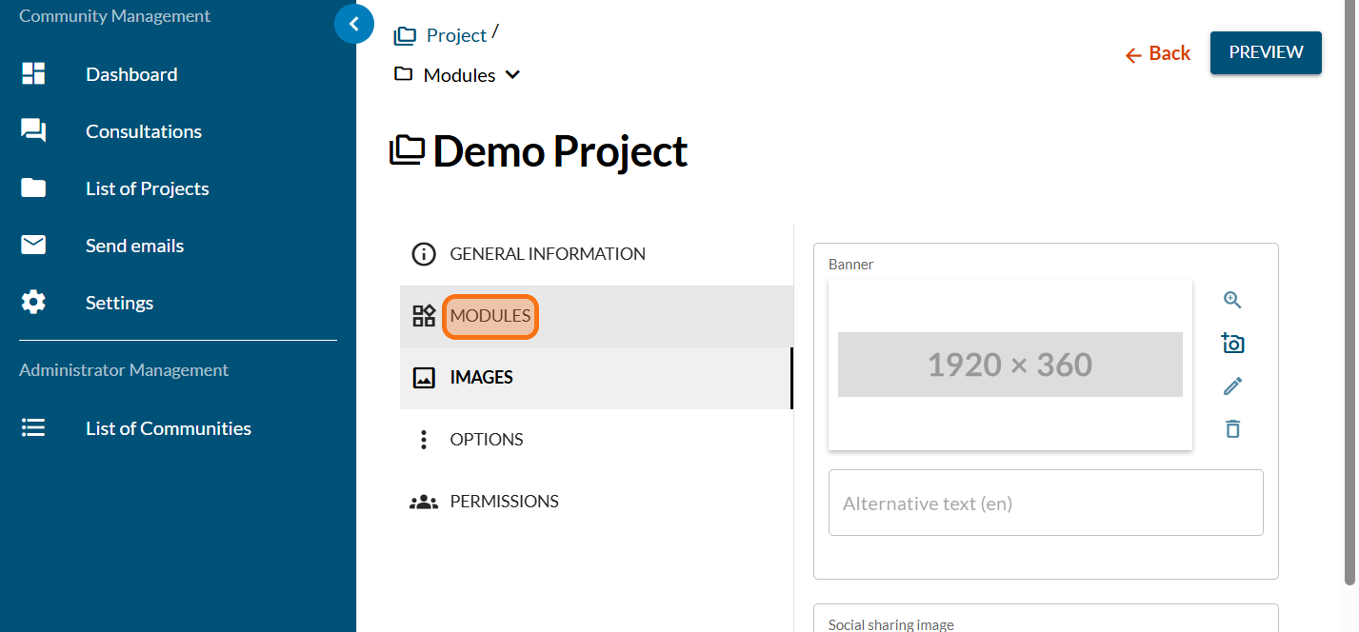Screen dimensions: 1359x632
Task: Open Dashboard from the sidebar
Action: tap(131, 74)
